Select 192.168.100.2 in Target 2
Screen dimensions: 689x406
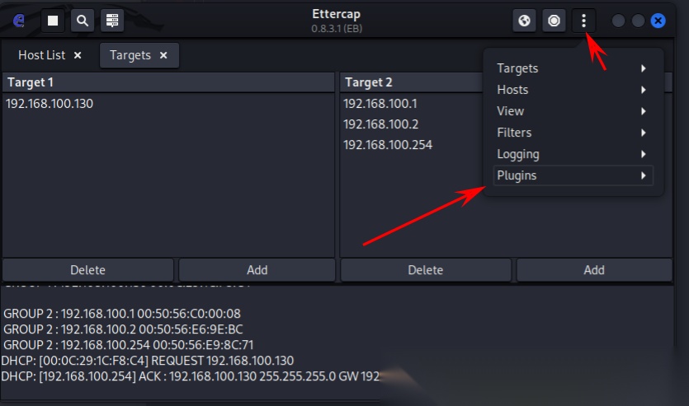click(380, 124)
